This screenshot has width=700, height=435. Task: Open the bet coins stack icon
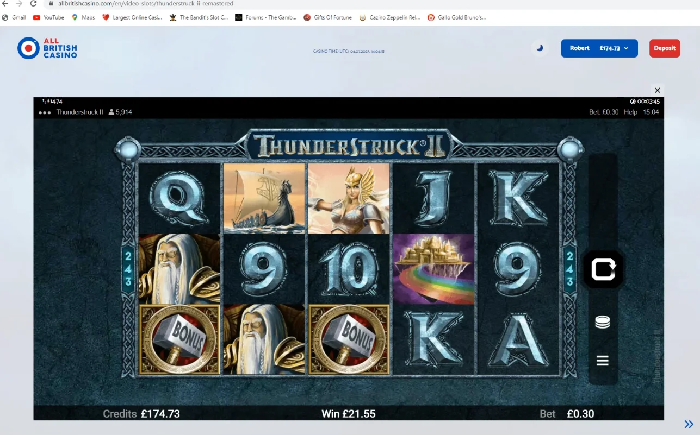pyautogui.click(x=602, y=323)
